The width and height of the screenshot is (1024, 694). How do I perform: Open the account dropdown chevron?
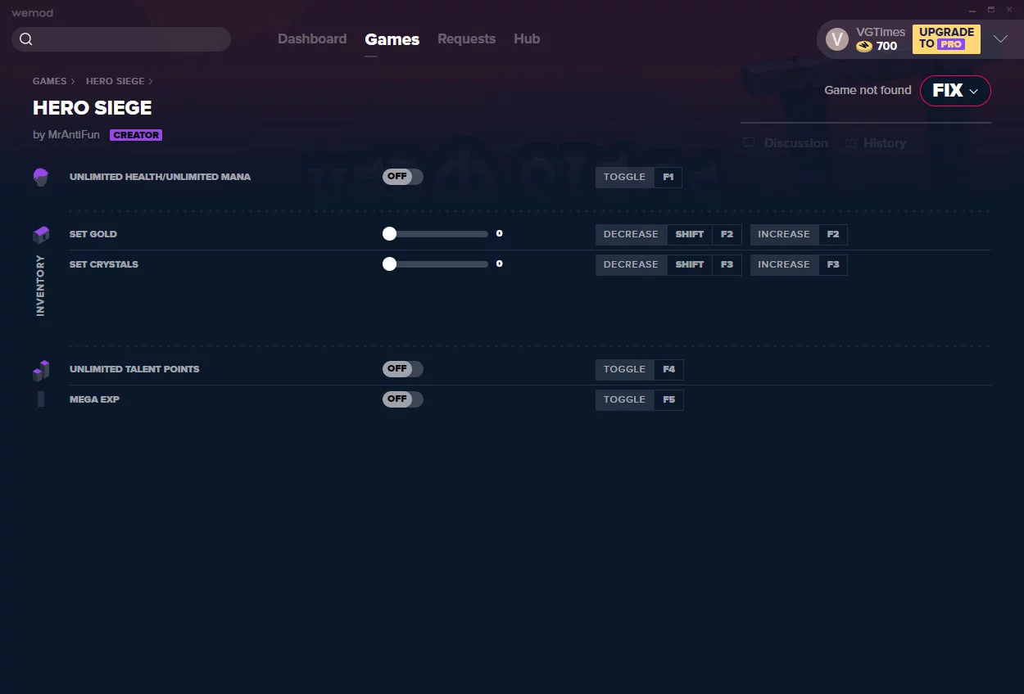1000,38
